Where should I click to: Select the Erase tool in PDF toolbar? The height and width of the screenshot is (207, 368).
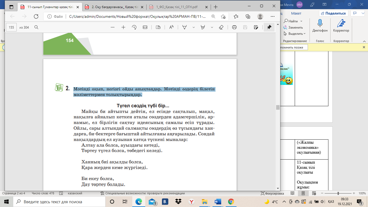coord(221,27)
